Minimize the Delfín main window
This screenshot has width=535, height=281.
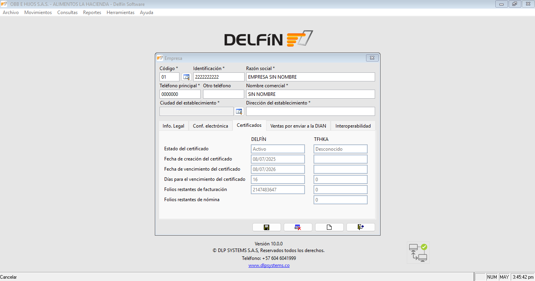point(501,4)
